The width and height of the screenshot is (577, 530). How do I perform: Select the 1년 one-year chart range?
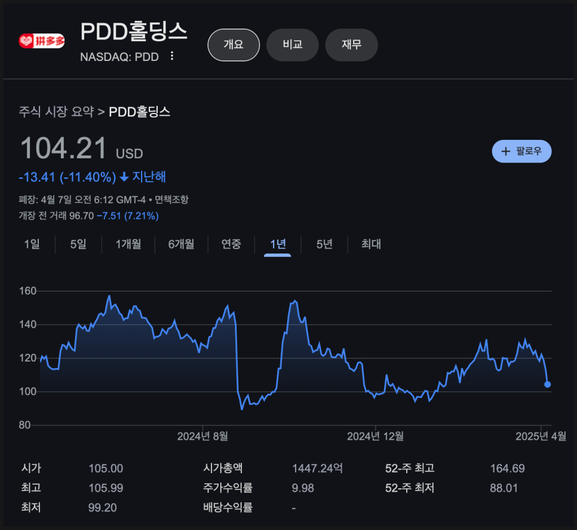click(x=278, y=244)
